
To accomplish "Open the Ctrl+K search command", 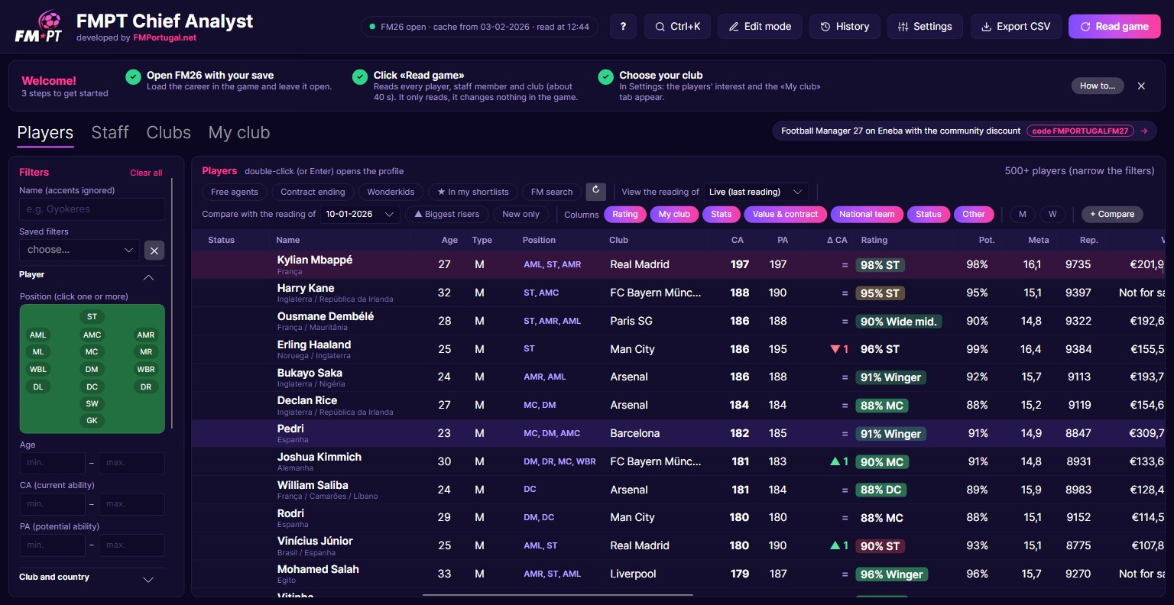I will coord(677,27).
